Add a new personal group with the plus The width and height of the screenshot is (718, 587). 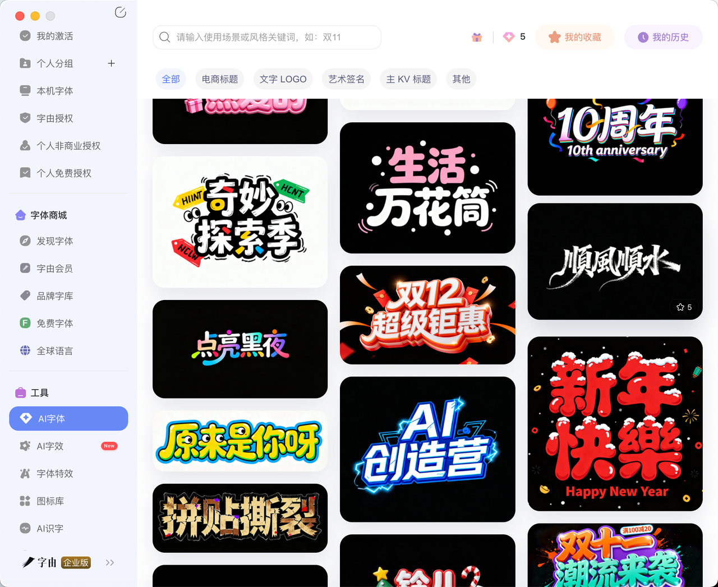(111, 63)
